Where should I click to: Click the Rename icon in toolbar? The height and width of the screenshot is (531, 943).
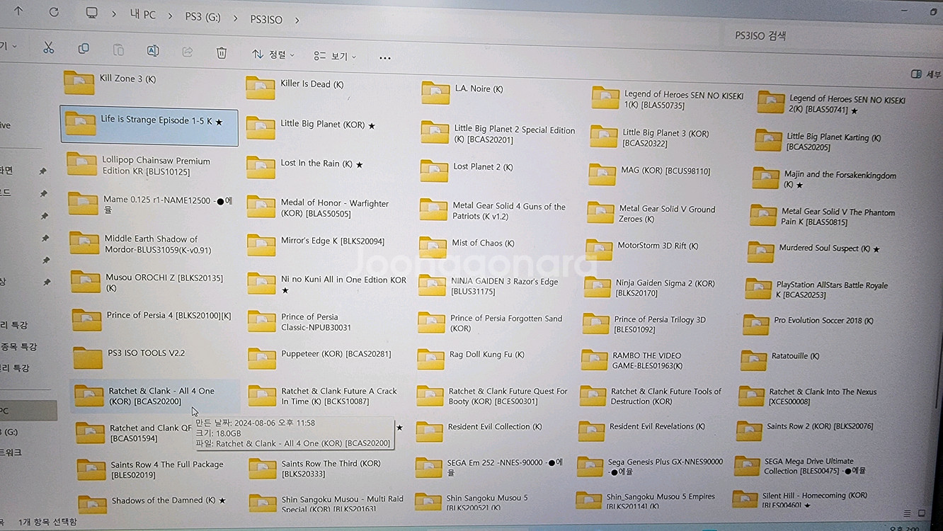coord(152,50)
